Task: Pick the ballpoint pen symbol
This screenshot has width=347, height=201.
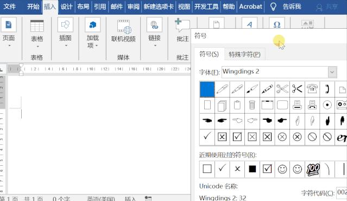Action: [x=222, y=89]
